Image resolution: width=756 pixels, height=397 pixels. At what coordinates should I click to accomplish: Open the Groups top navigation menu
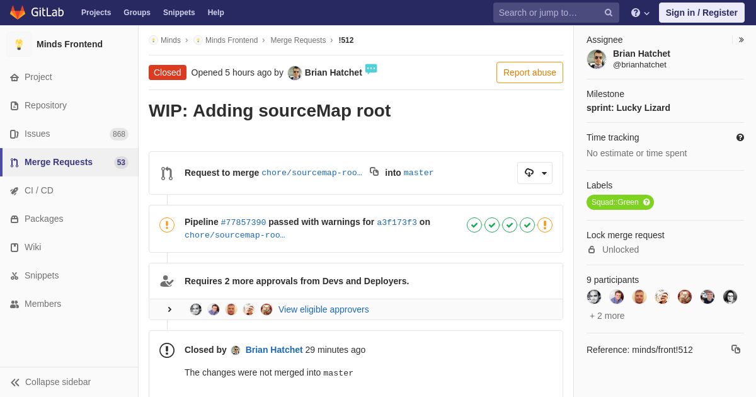(137, 13)
